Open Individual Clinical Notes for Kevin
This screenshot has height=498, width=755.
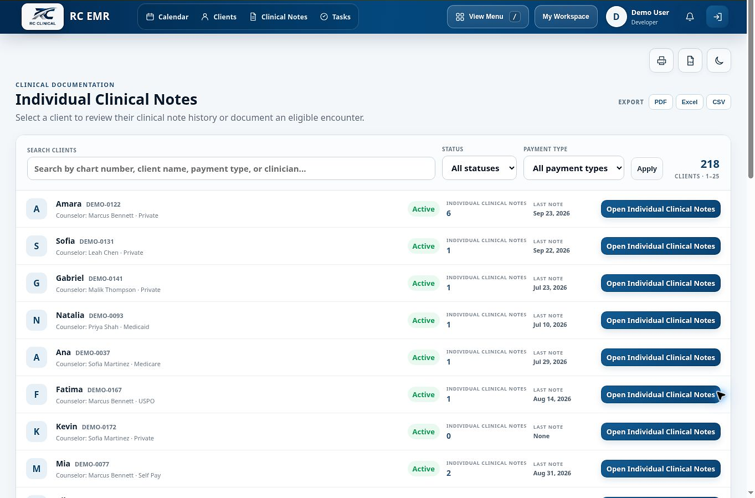click(661, 432)
